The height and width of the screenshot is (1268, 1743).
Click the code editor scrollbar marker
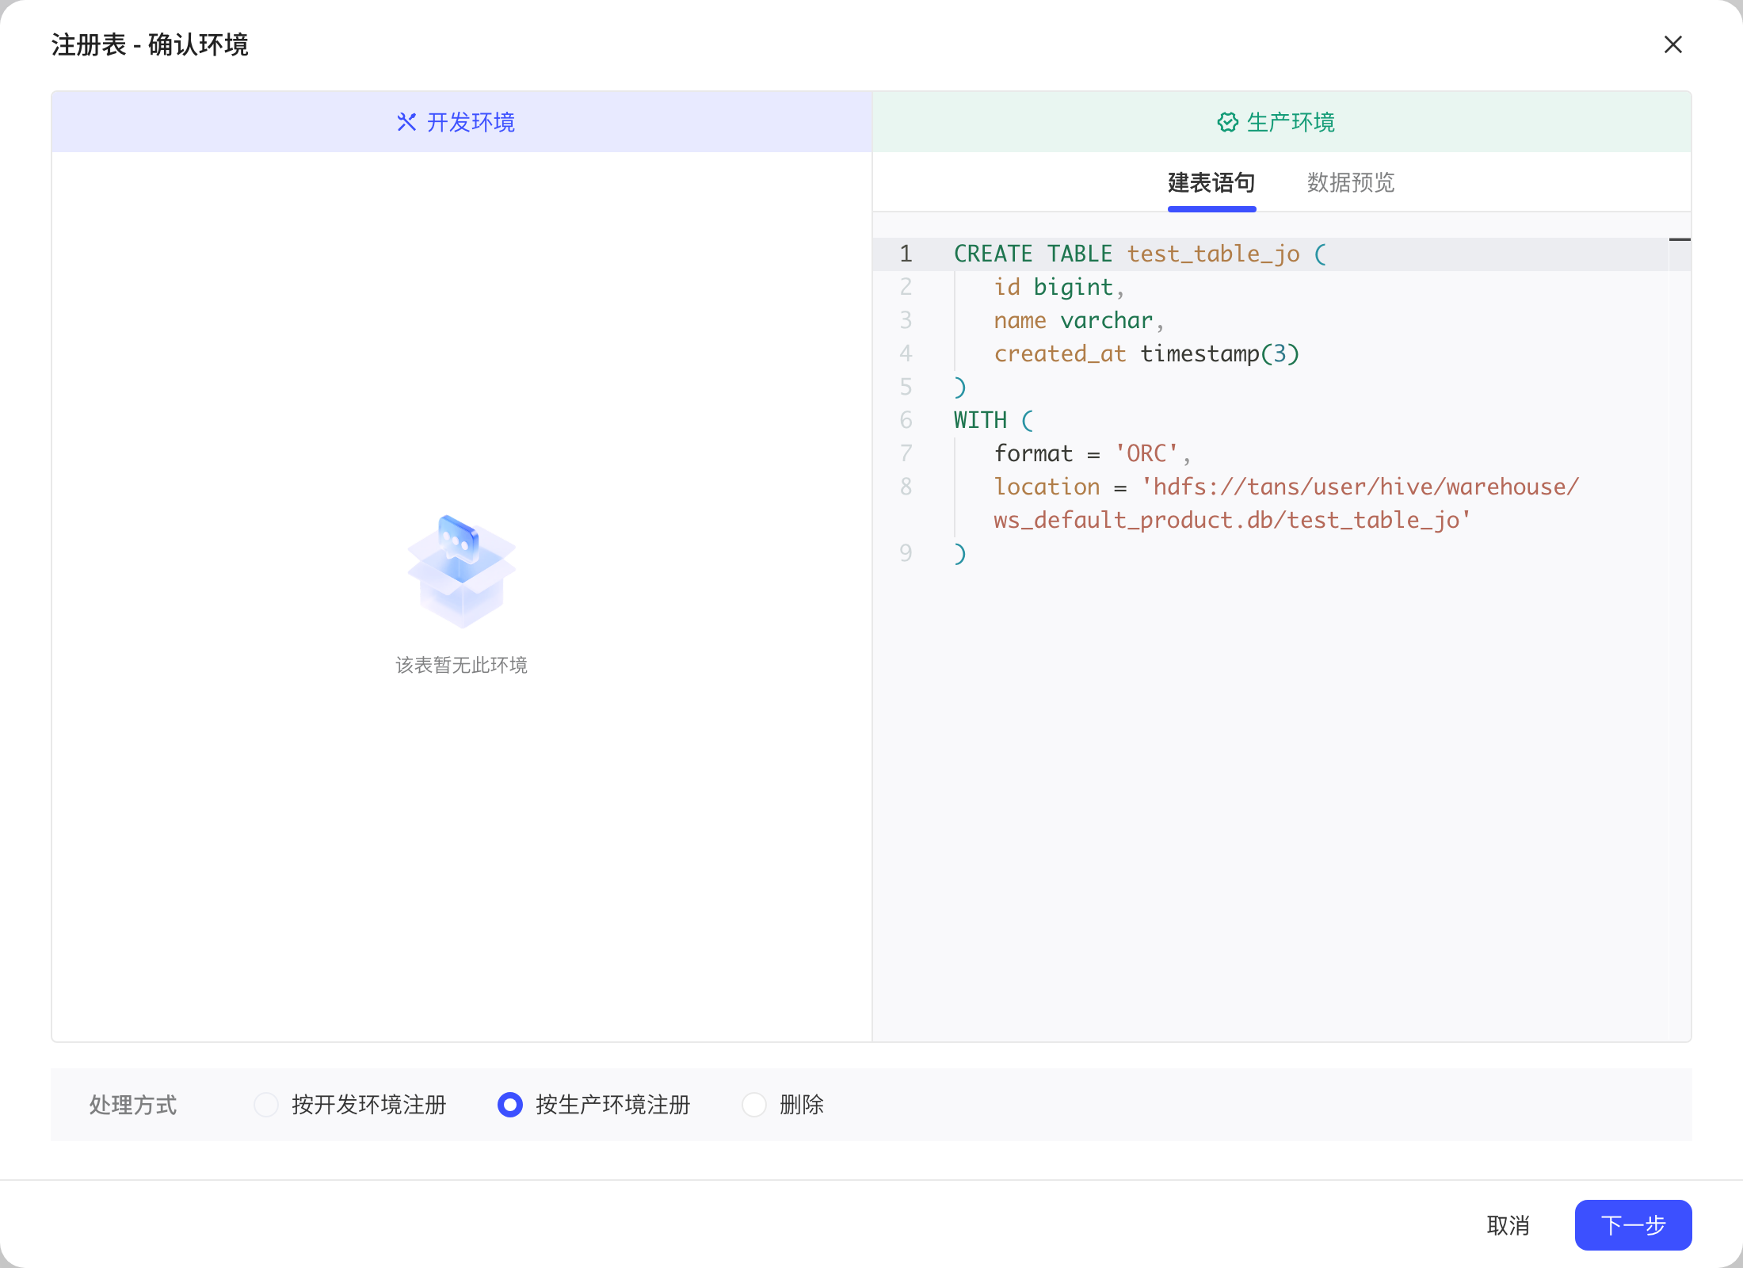tap(1680, 239)
